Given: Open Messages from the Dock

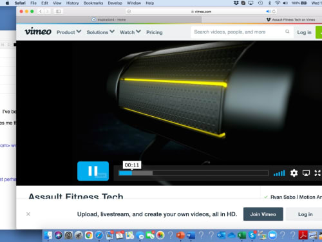Looking at the screenshot, I should point(140,236).
